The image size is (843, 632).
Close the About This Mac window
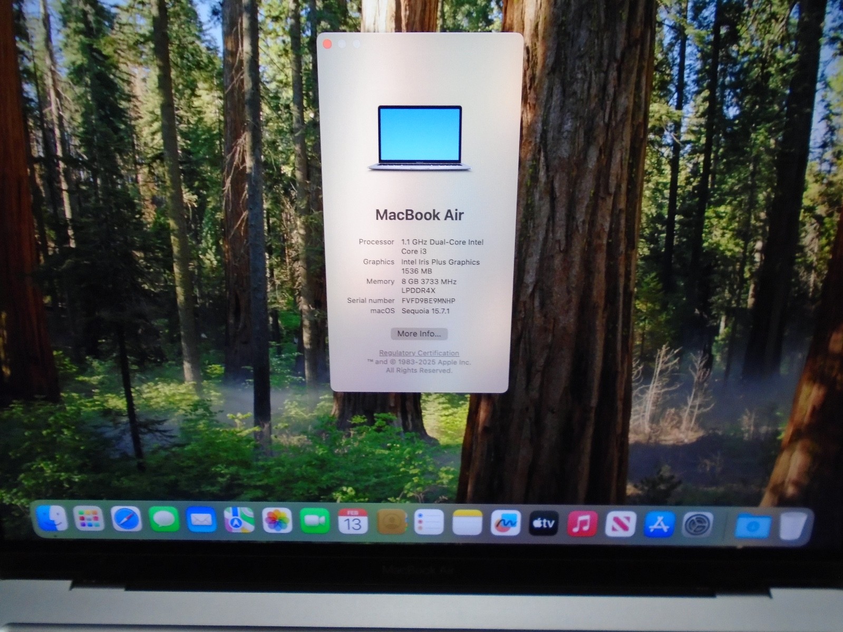click(x=327, y=44)
